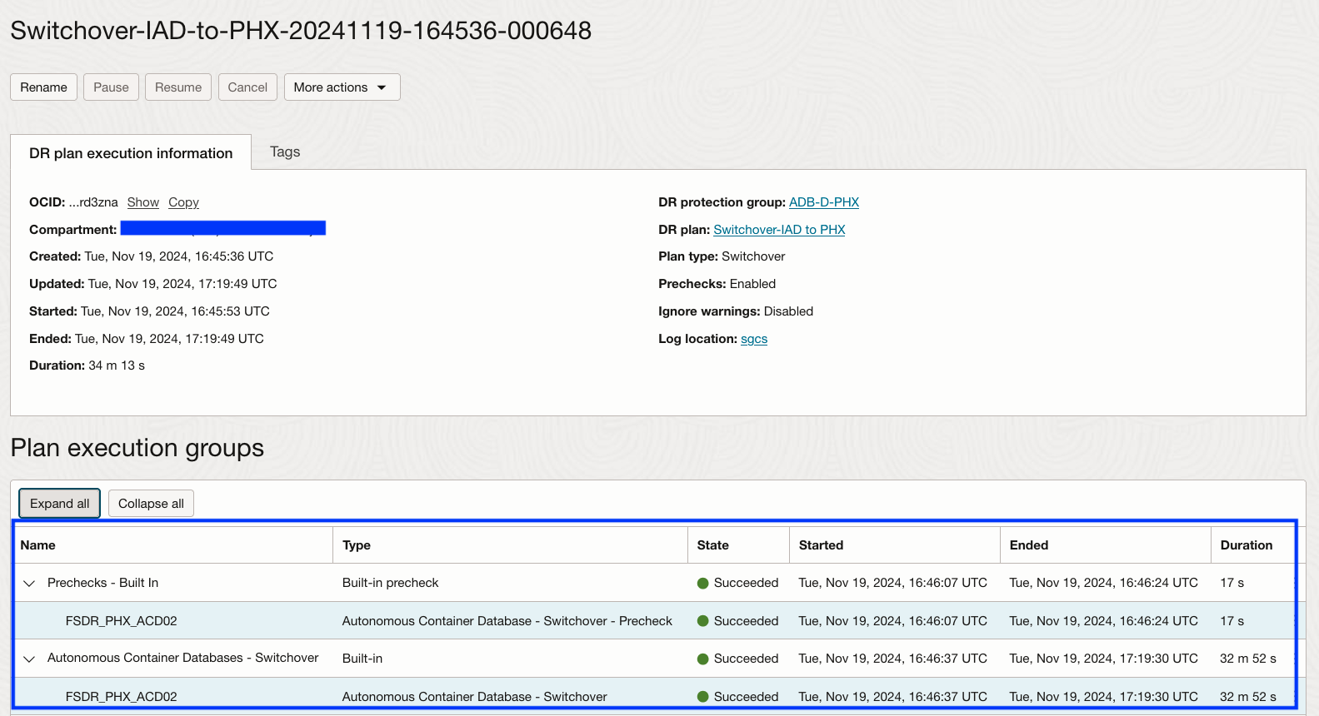1319x716 pixels.
Task: Click the status icon in the Switchover - Precheck row
Action: [703, 621]
